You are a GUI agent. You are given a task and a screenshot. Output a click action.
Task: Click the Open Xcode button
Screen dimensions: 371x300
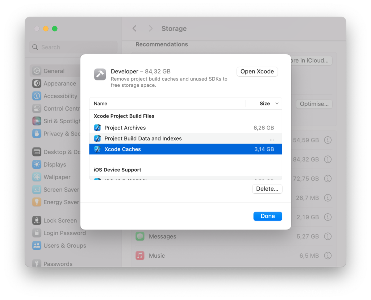tap(257, 72)
